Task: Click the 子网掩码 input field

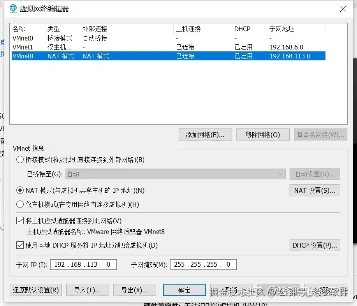Action: click(203, 265)
